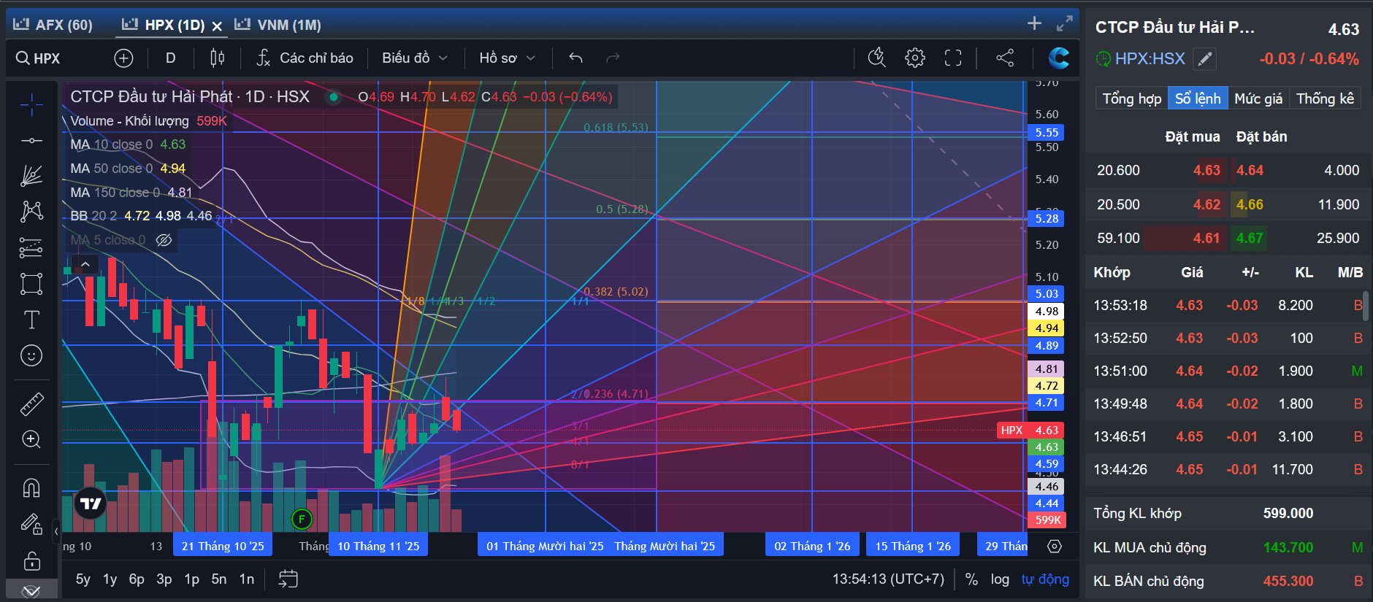Select the crosshair cursor tool

click(x=31, y=105)
